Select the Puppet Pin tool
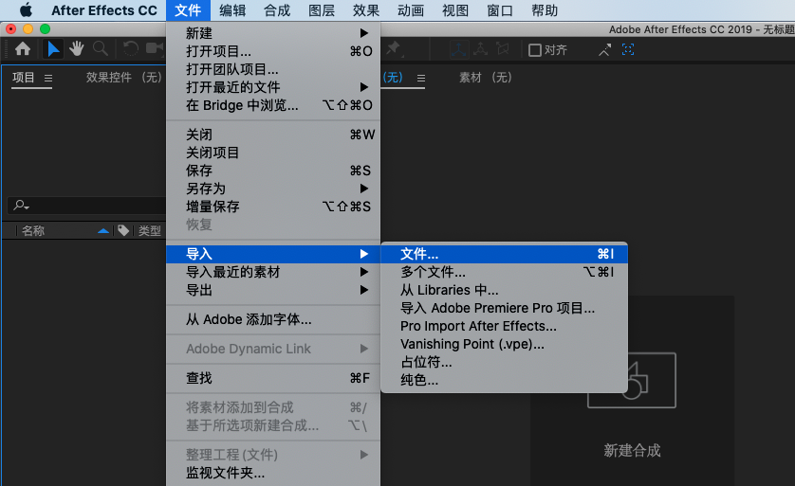The width and height of the screenshot is (795, 486). pyautogui.click(x=394, y=49)
